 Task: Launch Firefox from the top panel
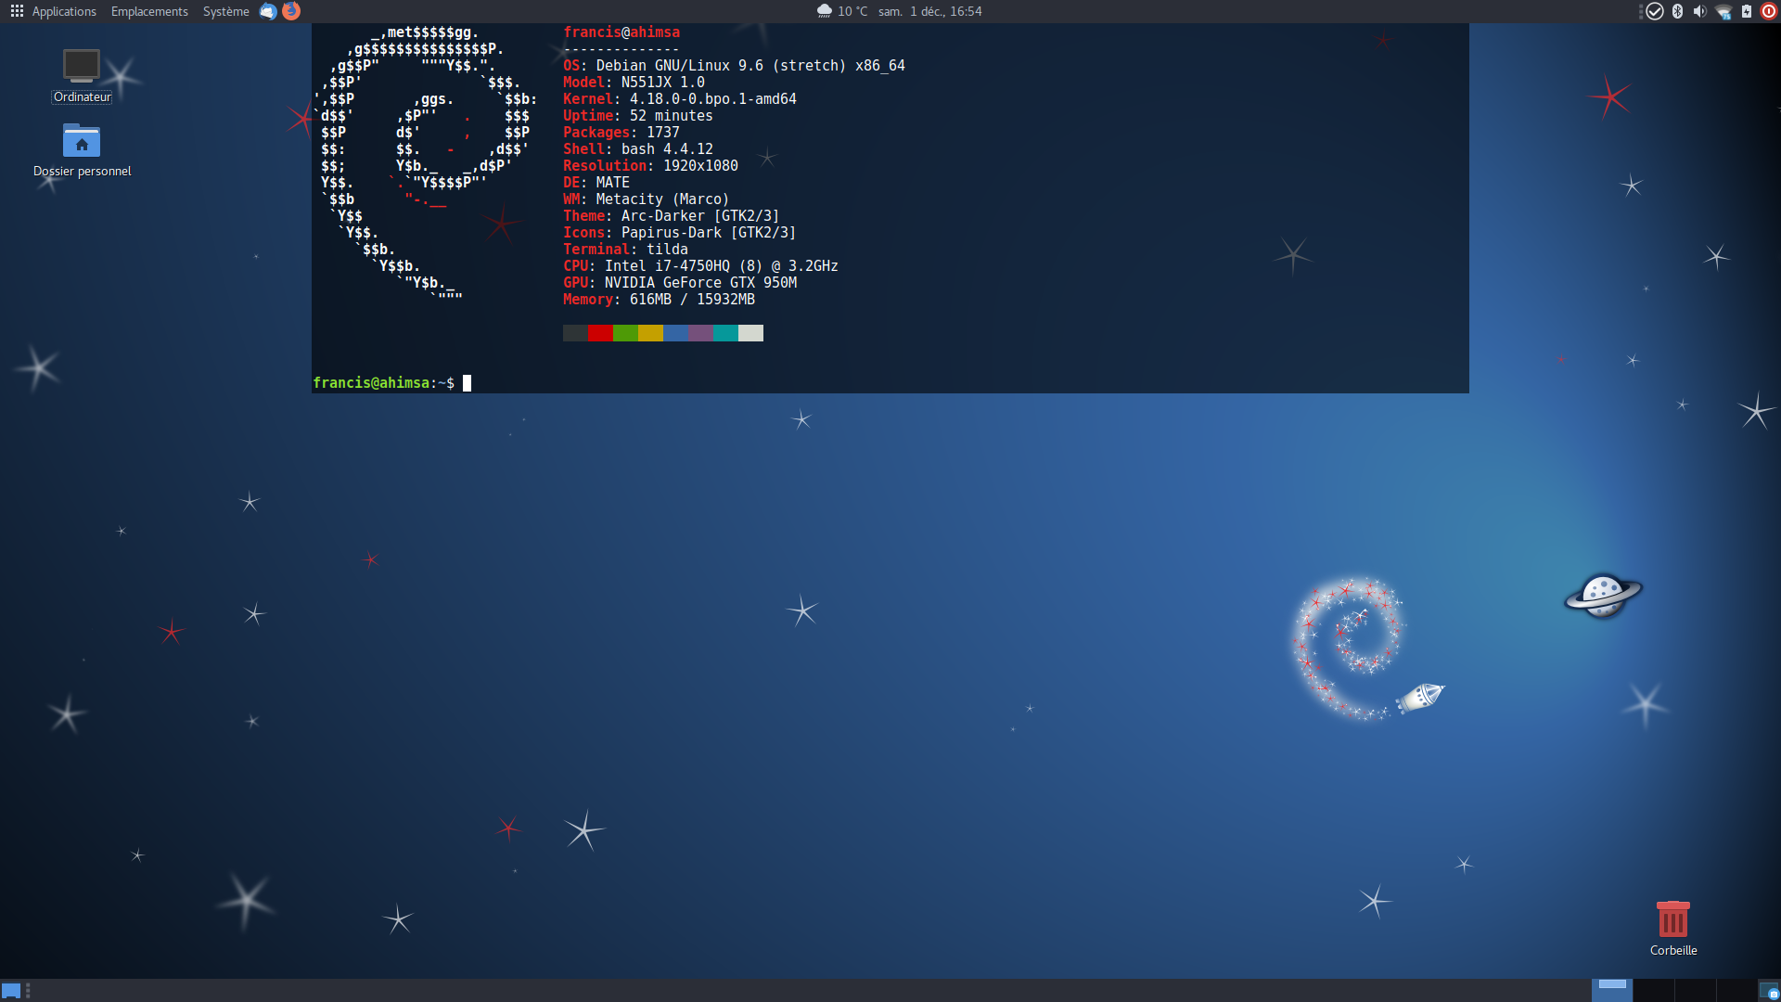click(x=291, y=11)
